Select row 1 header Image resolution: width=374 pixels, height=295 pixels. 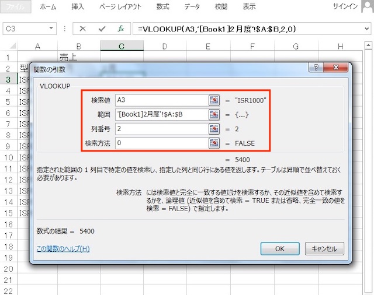pyautogui.click(x=8, y=57)
